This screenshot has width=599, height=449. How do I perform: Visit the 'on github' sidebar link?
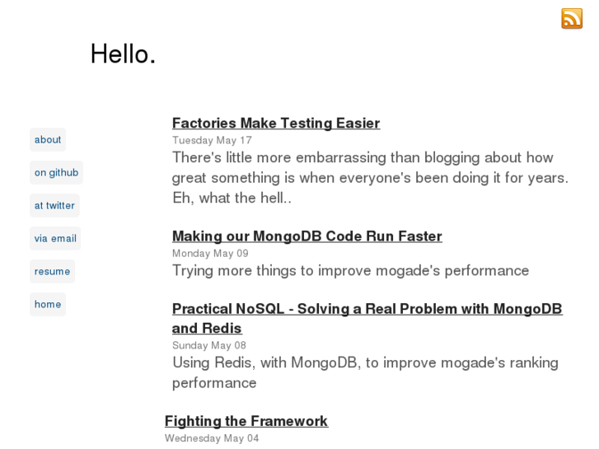point(56,172)
